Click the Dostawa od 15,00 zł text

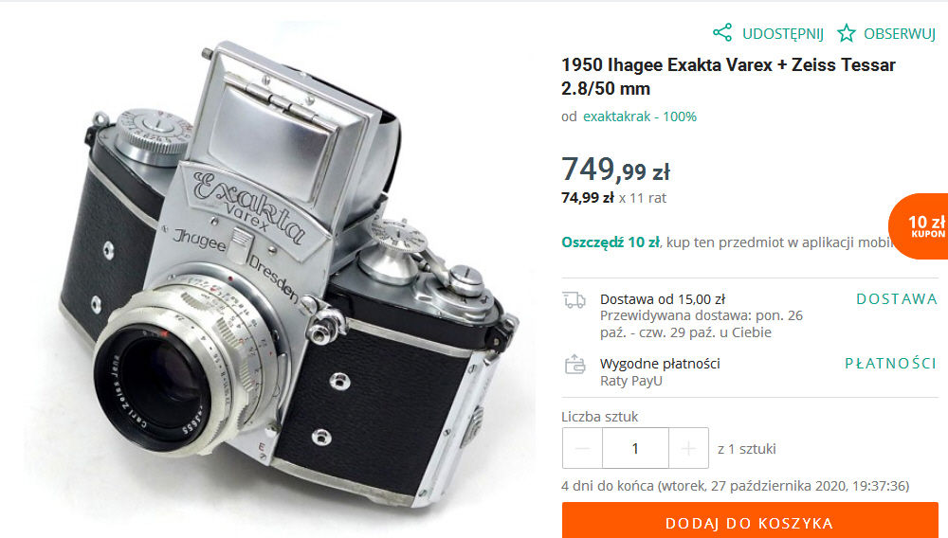(x=663, y=299)
